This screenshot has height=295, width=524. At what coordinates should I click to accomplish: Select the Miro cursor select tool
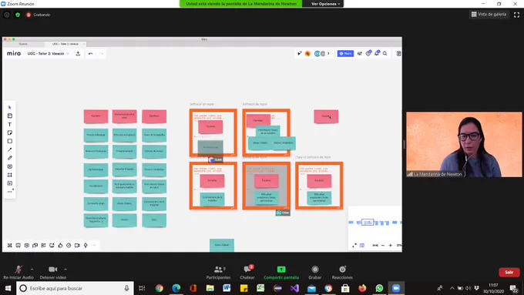[x=9, y=107]
